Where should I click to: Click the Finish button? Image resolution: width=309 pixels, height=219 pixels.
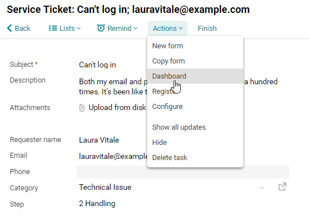point(207,29)
